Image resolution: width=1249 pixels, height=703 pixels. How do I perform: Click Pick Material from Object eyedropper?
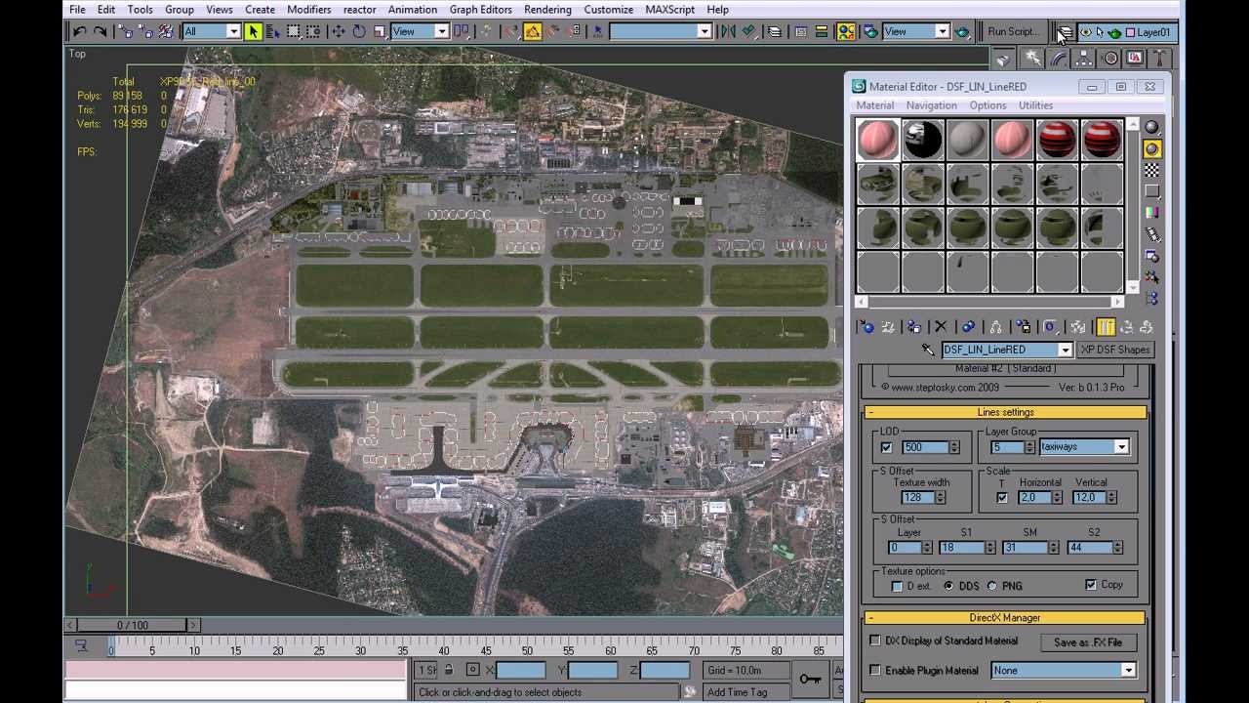pos(928,350)
